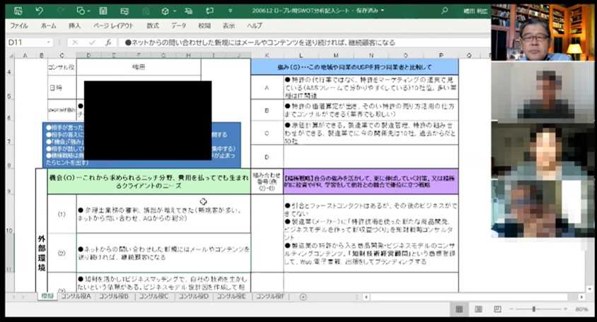The height and width of the screenshot is (322, 597).
Task: Select cell with ネットからの問い合わせした新規 text
Action: pyautogui.click(x=163, y=253)
